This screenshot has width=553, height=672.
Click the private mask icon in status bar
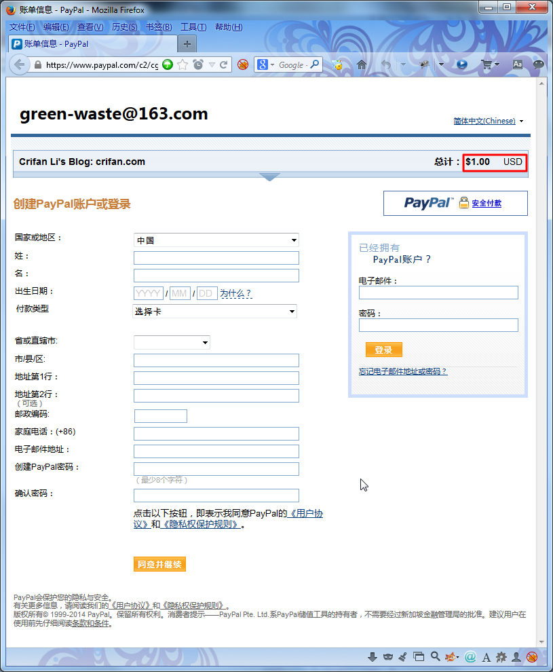388,657
